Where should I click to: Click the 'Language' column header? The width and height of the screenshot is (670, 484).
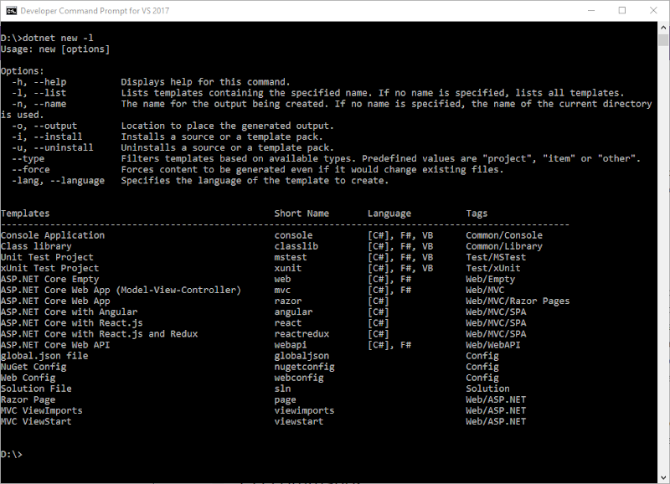(x=389, y=214)
